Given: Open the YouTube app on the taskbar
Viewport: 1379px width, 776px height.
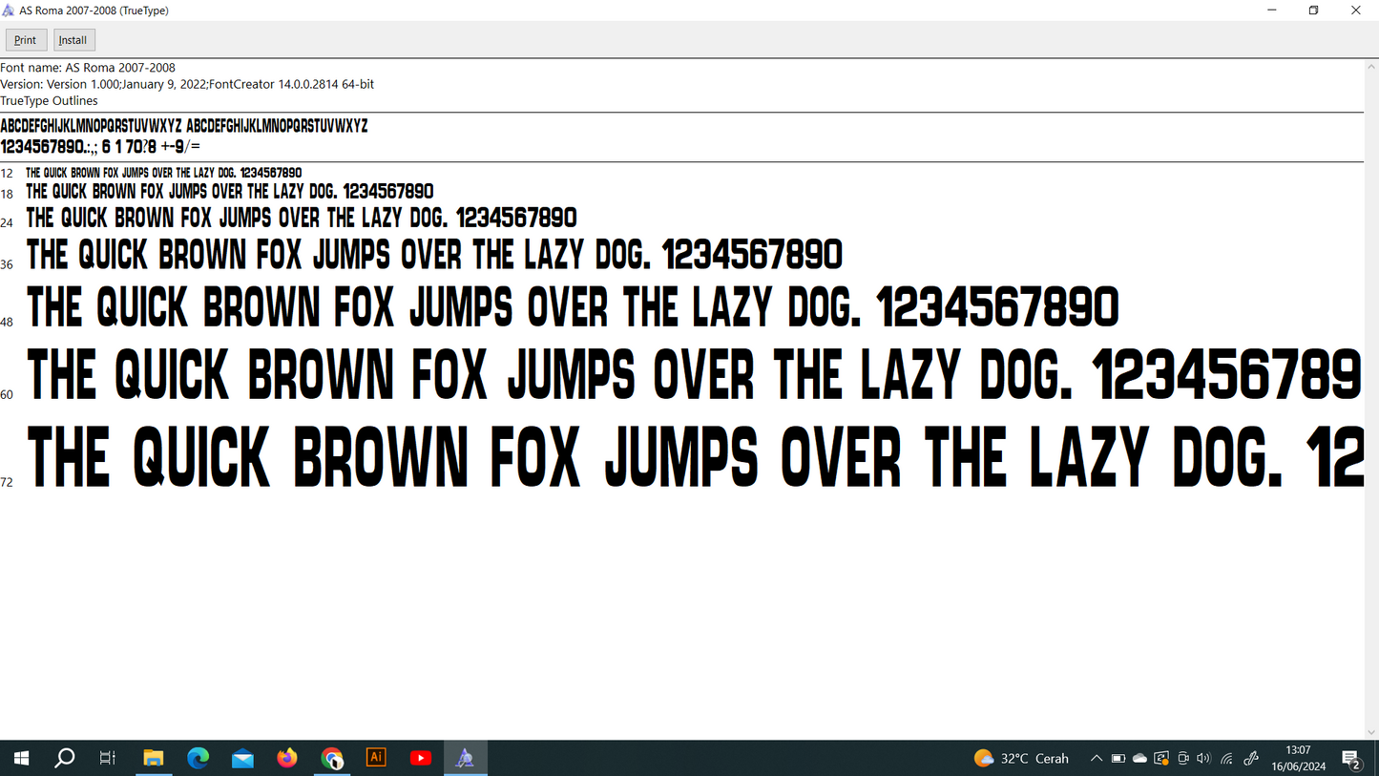Looking at the screenshot, I should point(421,759).
